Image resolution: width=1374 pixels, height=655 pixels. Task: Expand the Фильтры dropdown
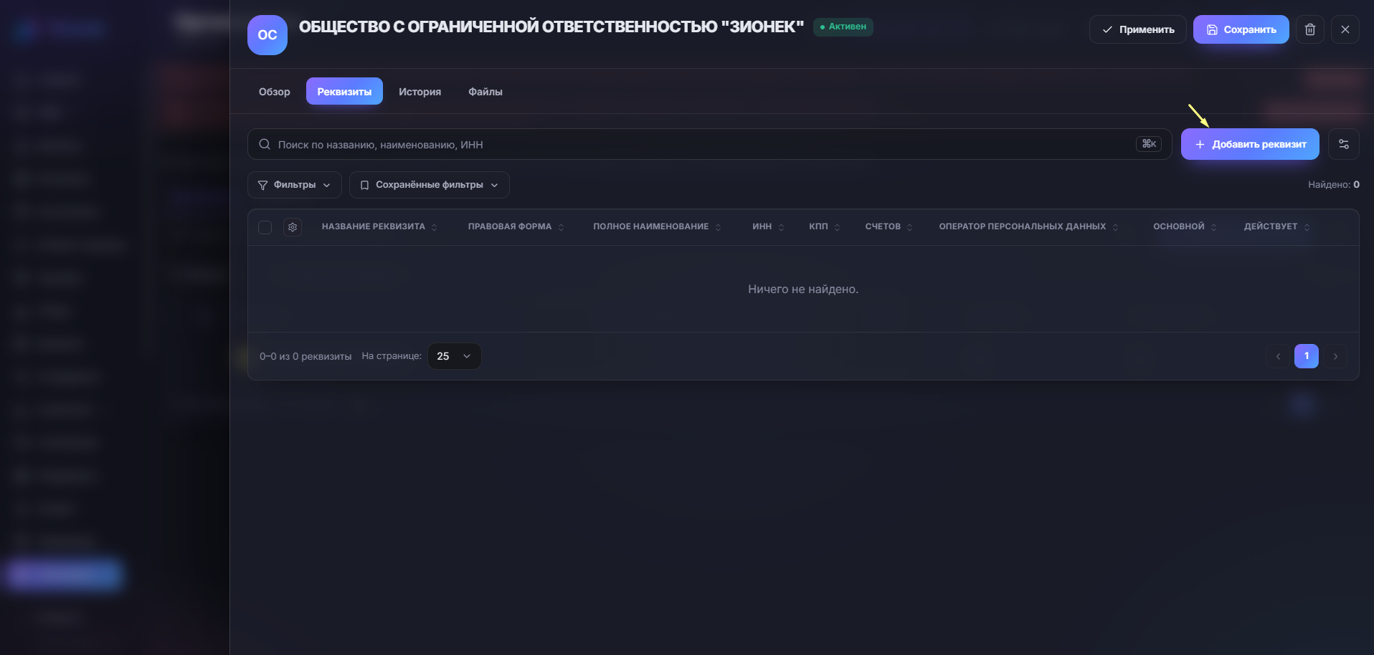click(295, 185)
